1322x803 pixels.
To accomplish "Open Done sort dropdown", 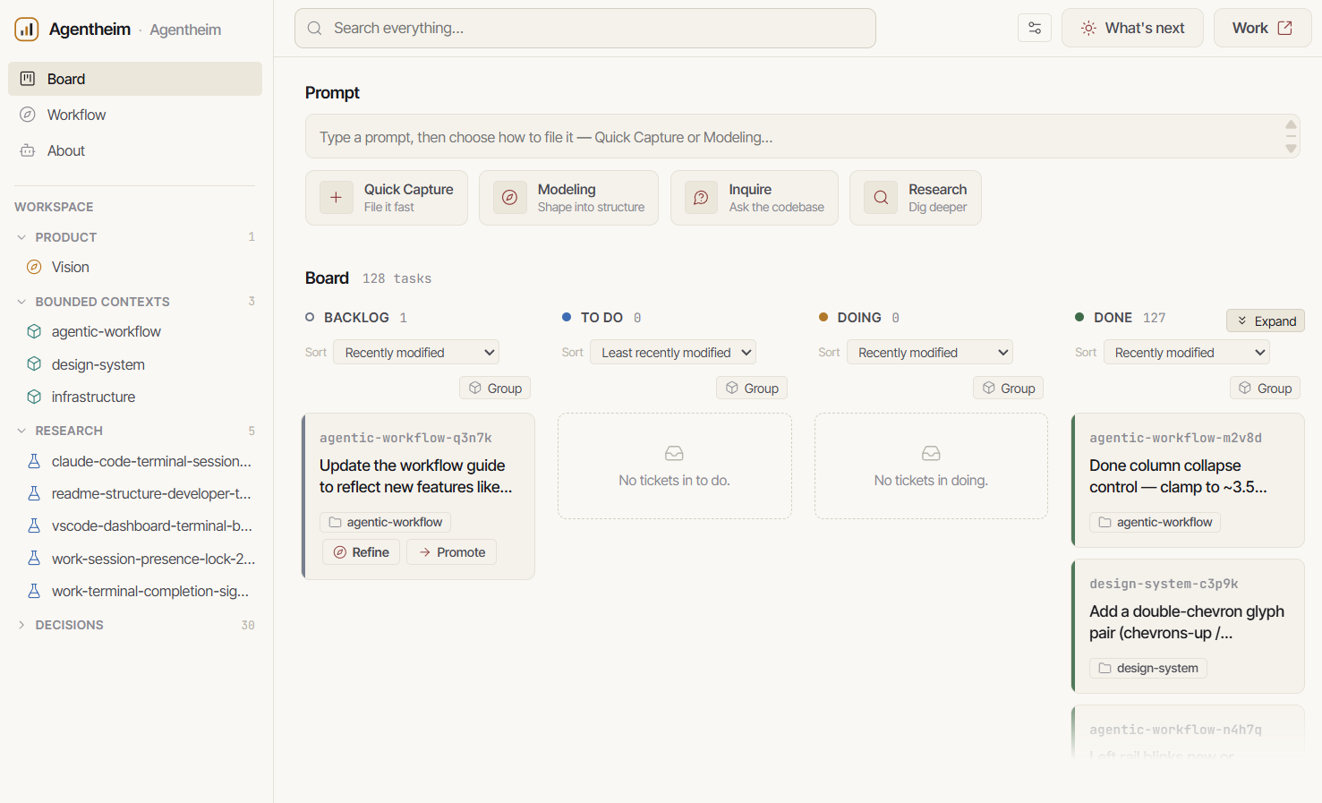I will [x=1187, y=352].
